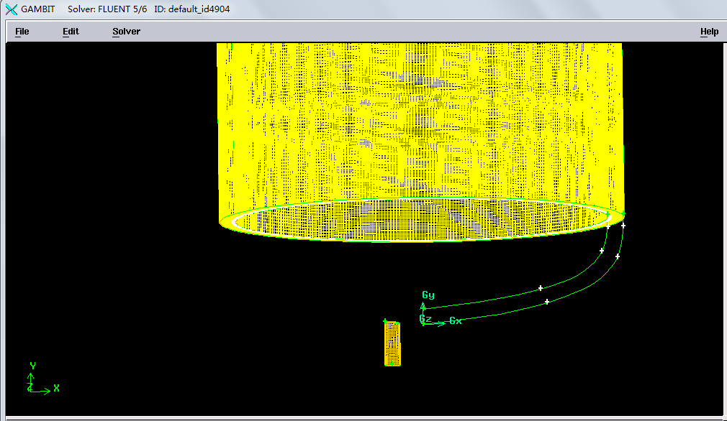Viewport: 727px width, 421px height.
Task: Click the X label of bottom-left axis triad
Action: click(56, 388)
